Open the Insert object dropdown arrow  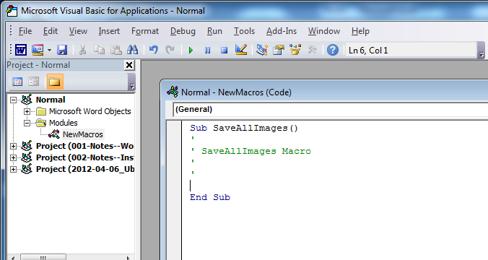(x=49, y=50)
